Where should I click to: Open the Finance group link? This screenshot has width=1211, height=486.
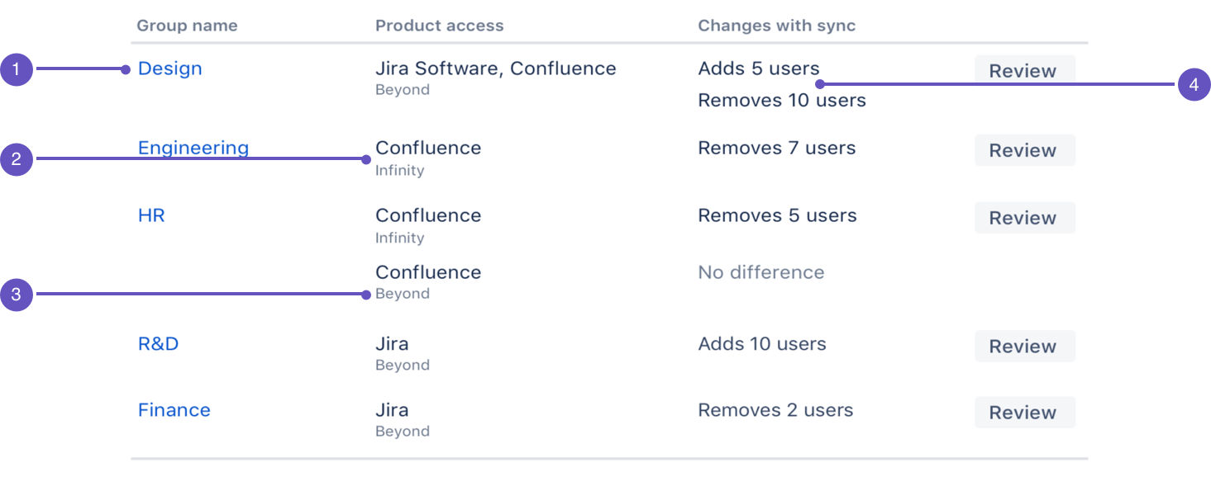tap(174, 410)
